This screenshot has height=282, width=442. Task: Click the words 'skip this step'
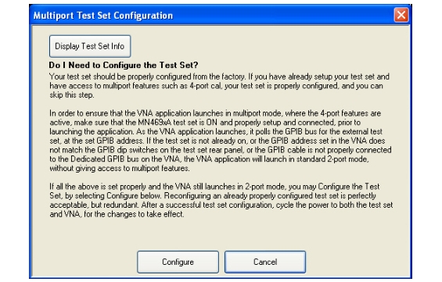click(x=71, y=95)
